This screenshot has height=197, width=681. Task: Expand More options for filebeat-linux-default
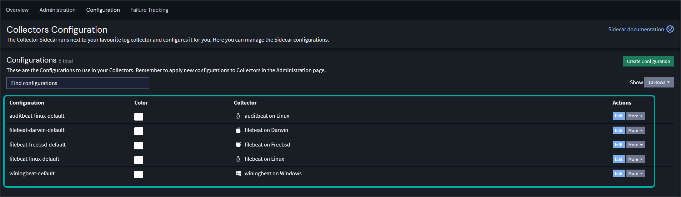coord(636,159)
